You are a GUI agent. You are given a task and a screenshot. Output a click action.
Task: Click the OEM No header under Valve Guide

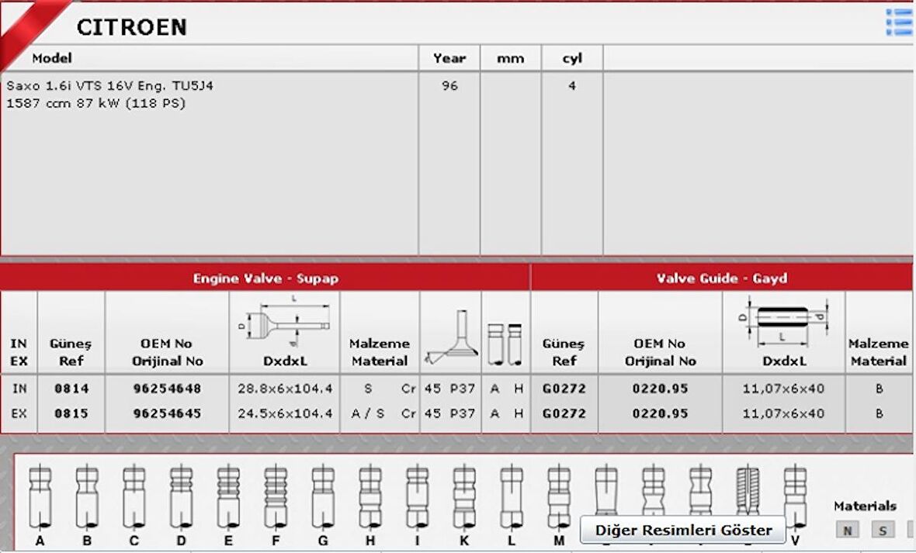coord(660,352)
